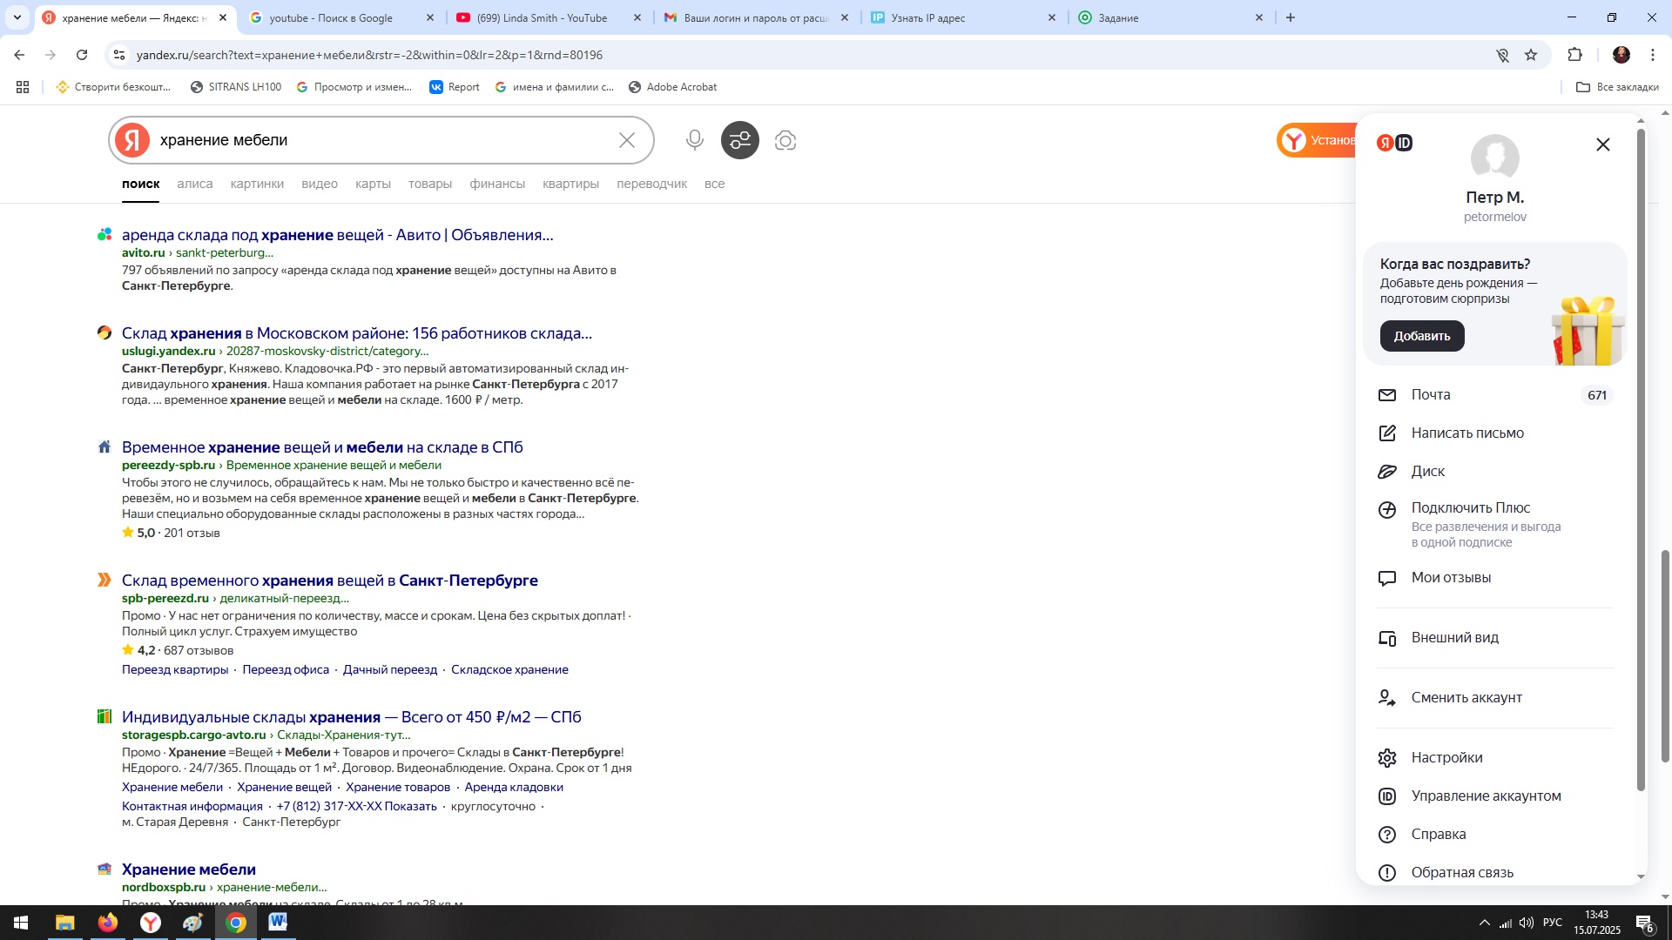Open Chrome extensions puzzle icon
The height and width of the screenshot is (940, 1672).
1574,55
